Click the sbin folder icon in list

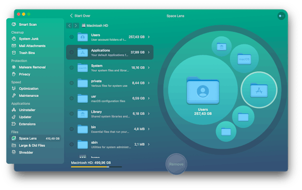(82, 144)
